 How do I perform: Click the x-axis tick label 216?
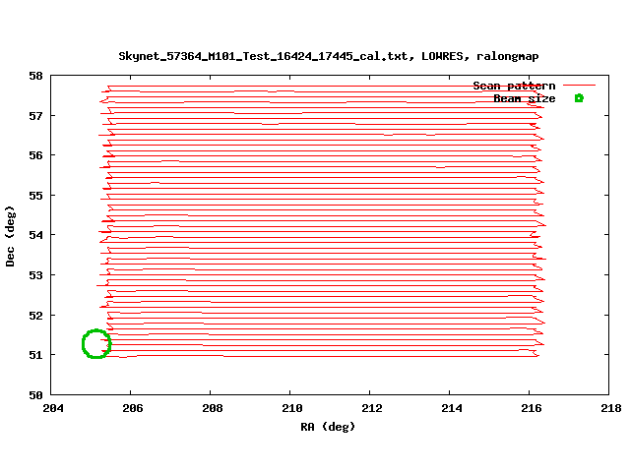532,408
